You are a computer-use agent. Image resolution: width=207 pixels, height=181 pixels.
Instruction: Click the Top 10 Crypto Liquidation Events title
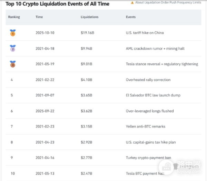(58, 4)
